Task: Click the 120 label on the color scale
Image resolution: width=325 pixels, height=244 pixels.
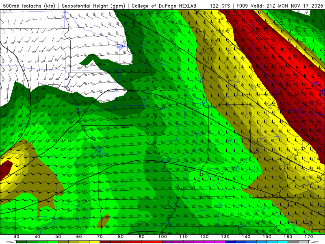Action: [x=204, y=237]
